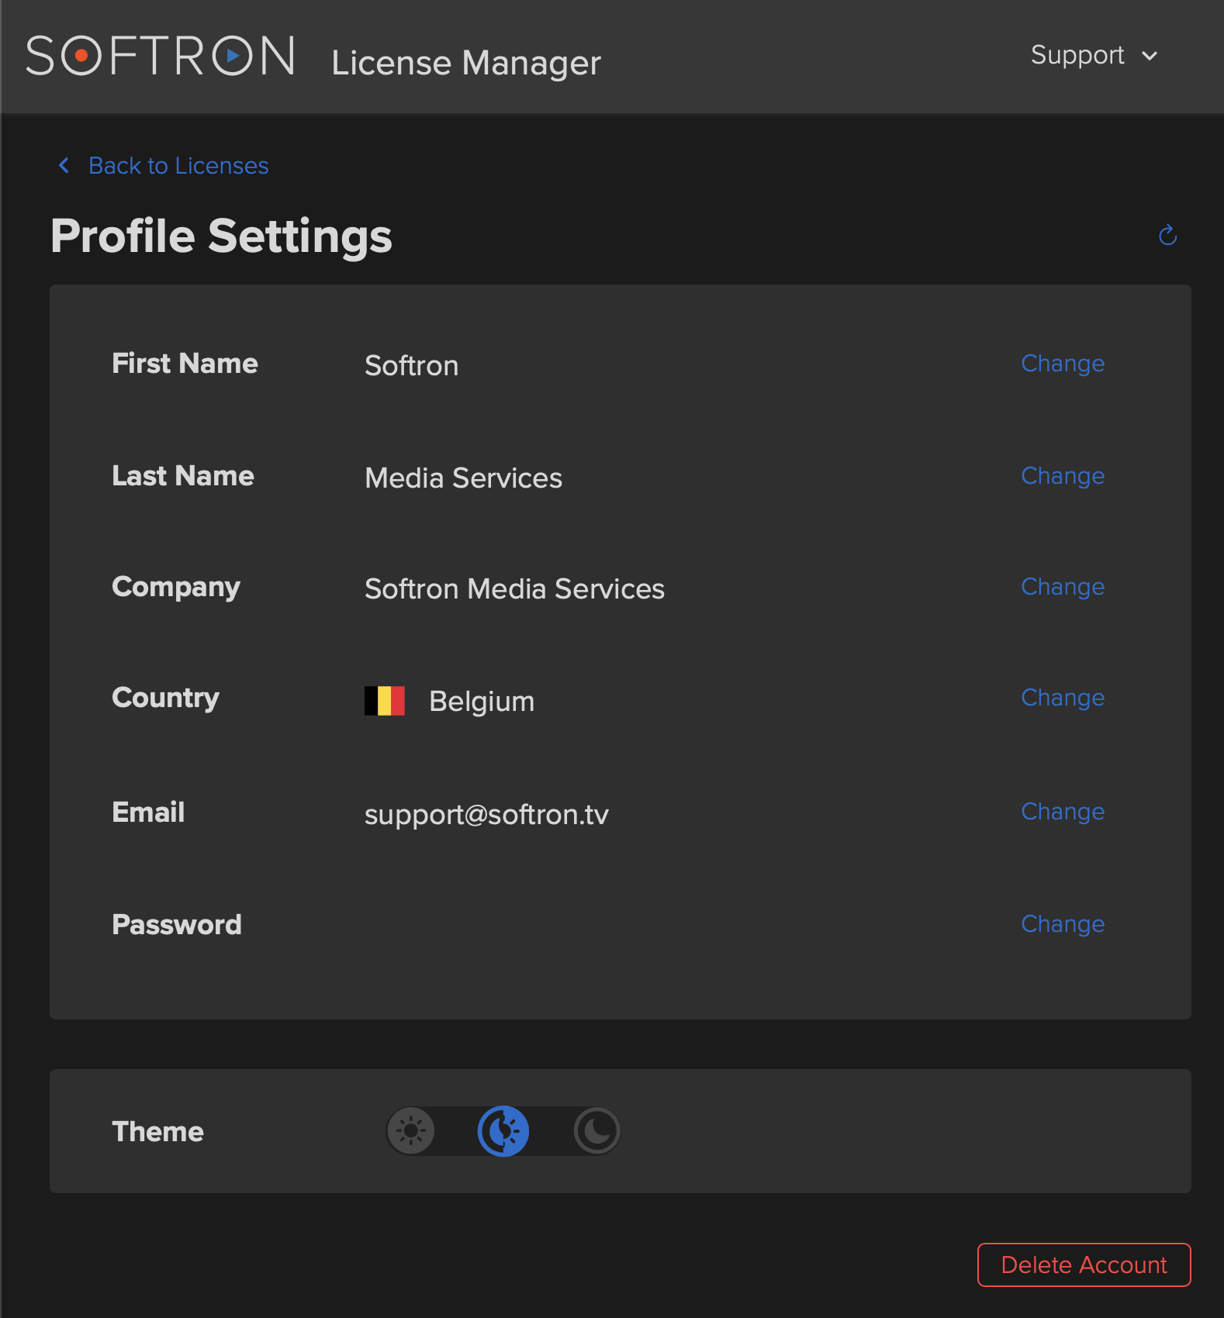Screen dimensions: 1224x1318
Task: Click the First Name value 'Softron'
Action: [411, 365]
